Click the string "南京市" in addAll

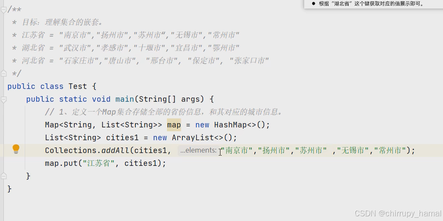[x=237, y=150]
